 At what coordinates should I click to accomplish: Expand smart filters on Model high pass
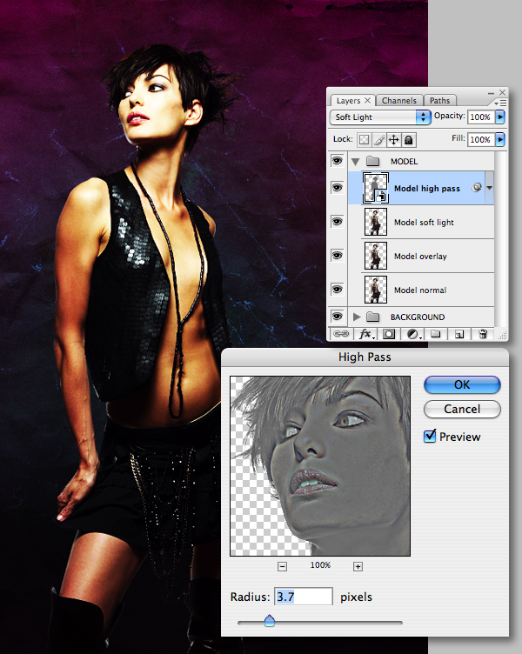coord(490,188)
